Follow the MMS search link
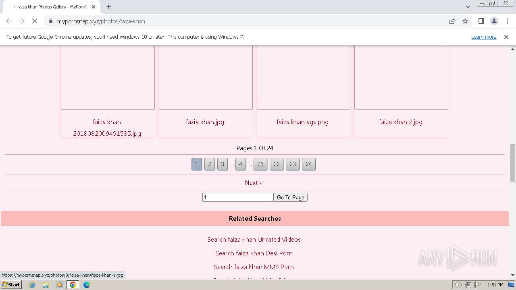This screenshot has height=290, width=516. [254, 267]
